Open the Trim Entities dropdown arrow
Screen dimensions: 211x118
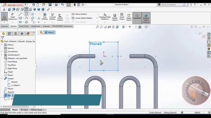click(x=45, y=22)
